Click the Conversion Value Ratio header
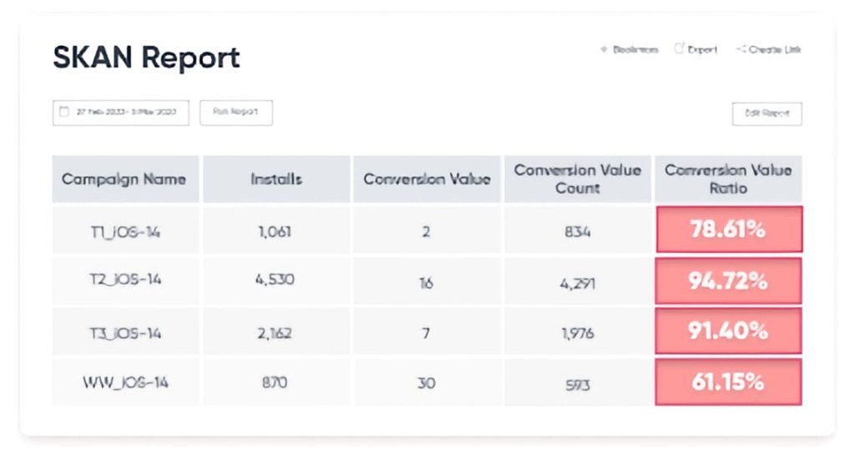855x463 pixels. (728, 179)
